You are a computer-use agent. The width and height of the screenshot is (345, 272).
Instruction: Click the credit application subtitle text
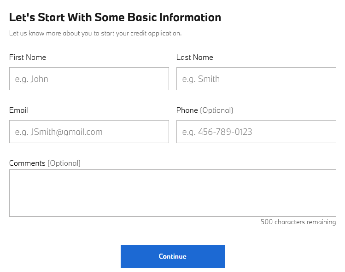pyautogui.click(x=95, y=33)
